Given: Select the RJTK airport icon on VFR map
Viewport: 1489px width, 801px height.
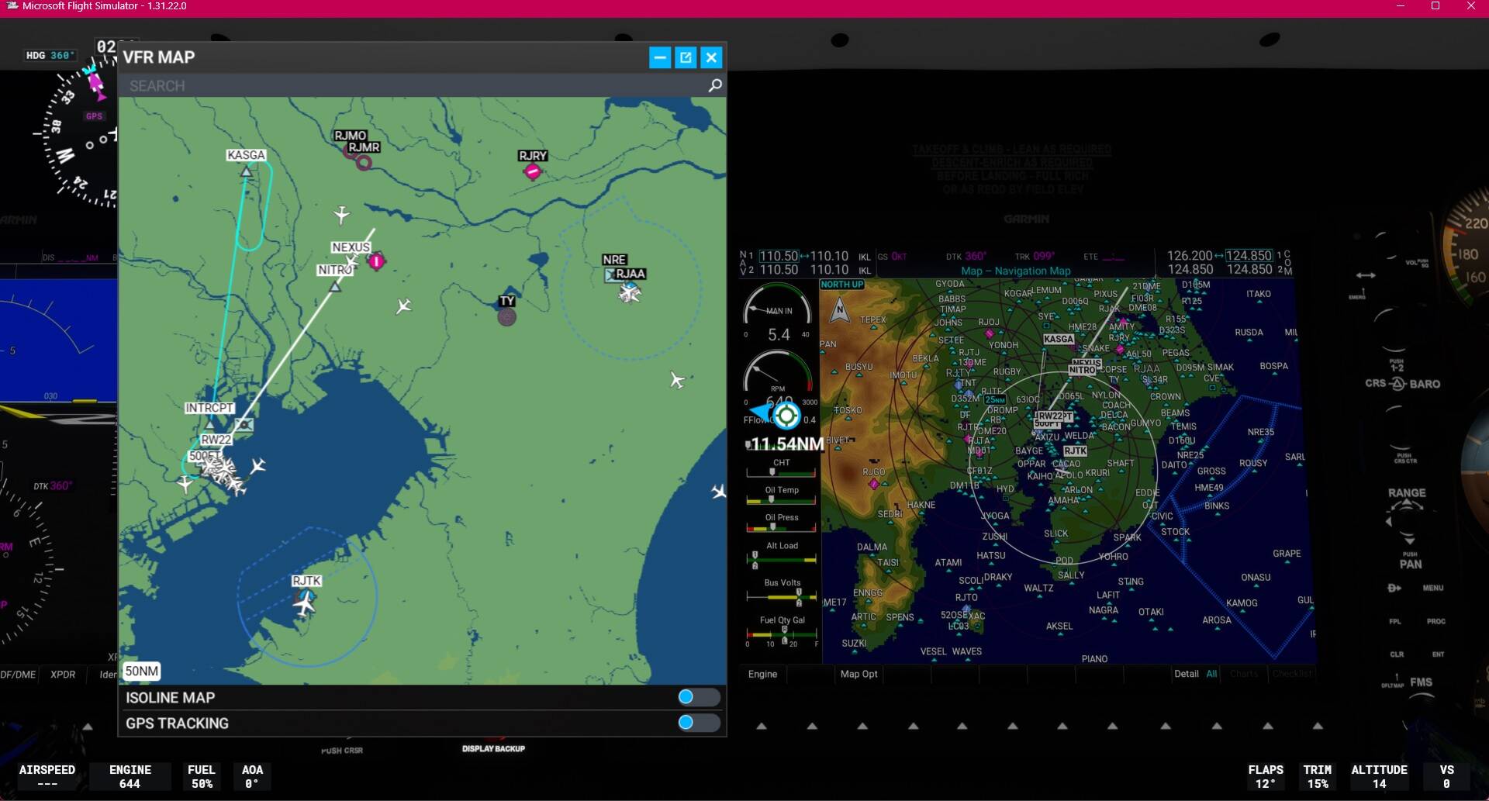Looking at the screenshot, I should (x=306, y=602).
